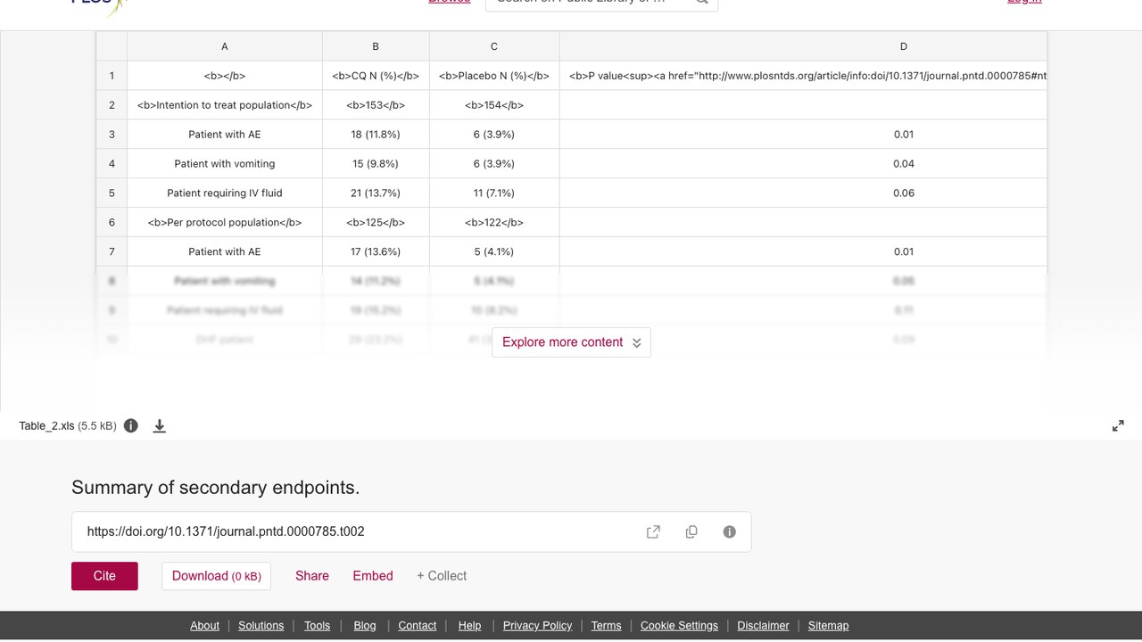Click the Embed link
Screen dimensions: 1142x642
coord(373,576)
